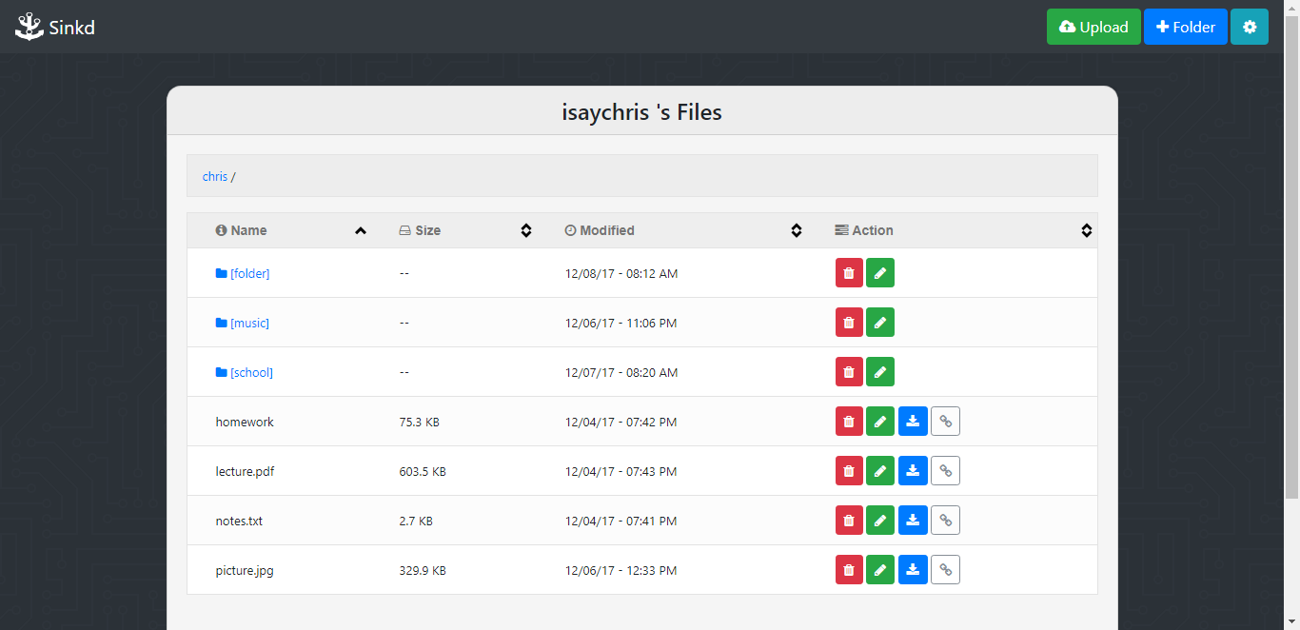This screenshot has height=630, width=1300.
Task: Rename lecture.pdf using the pencil button
Action: coord(880,471)
